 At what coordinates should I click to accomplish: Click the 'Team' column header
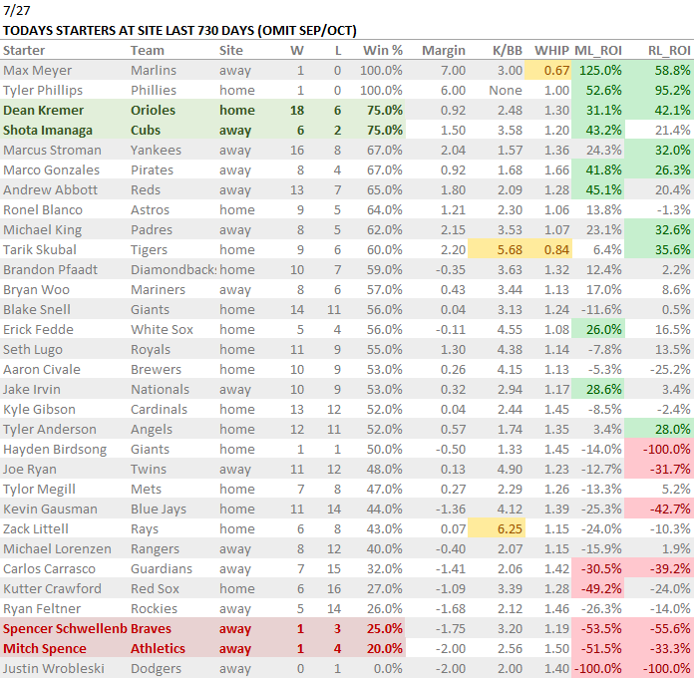point(148,51)
